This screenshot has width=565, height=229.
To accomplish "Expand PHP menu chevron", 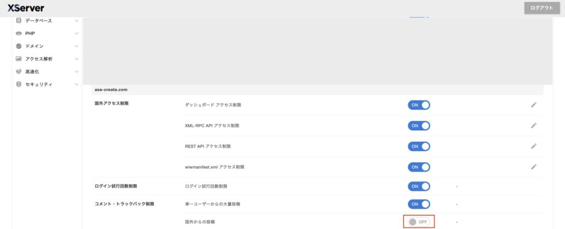I will click(x=76, y=34).
